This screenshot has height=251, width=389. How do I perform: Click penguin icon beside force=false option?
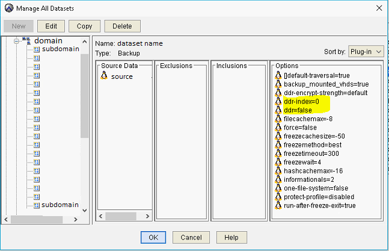[278, 128]
